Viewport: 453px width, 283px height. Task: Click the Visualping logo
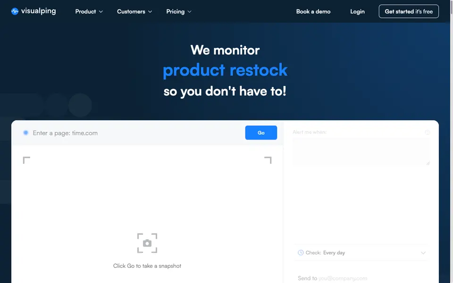click(x=34, y=11)
